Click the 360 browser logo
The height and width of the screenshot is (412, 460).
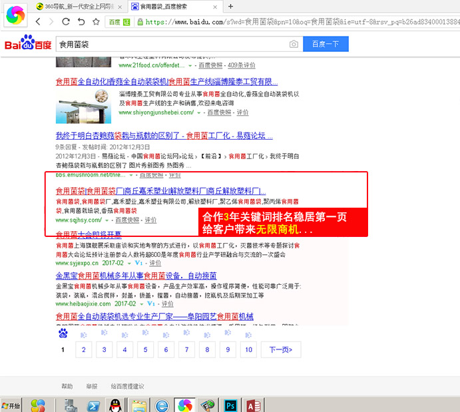15,15
